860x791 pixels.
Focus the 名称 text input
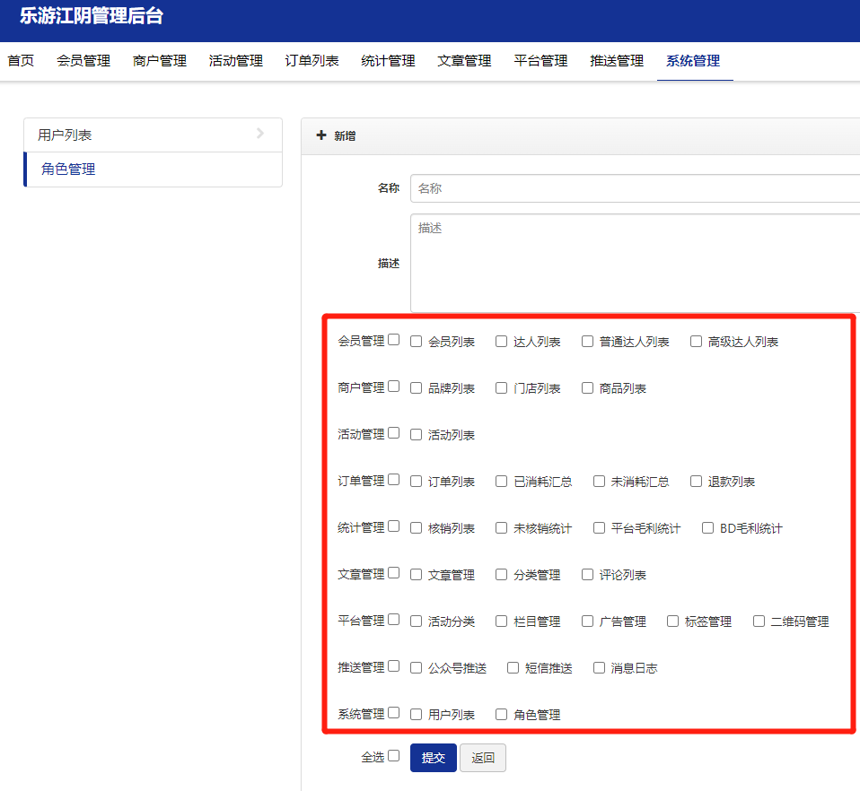pos(635,188)
